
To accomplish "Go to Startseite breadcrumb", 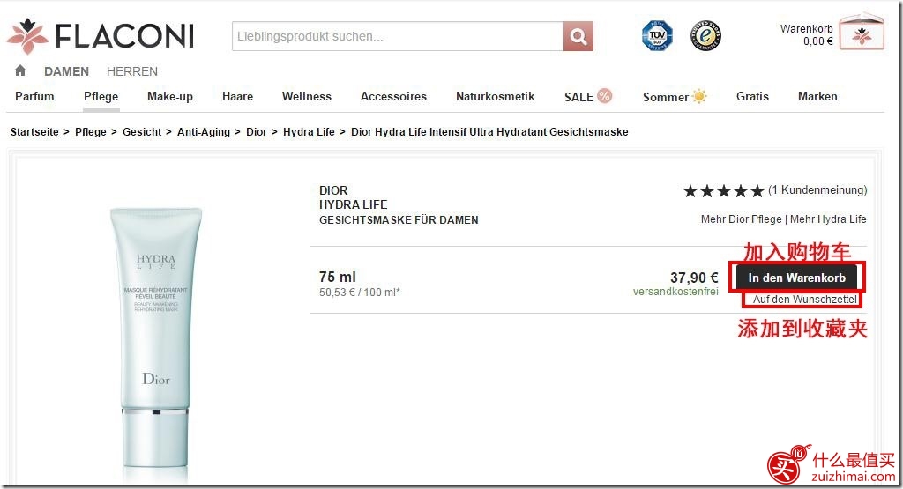I will [34, 132].
